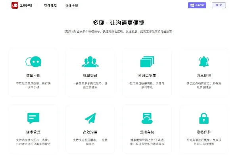The width and height of the screenshot is (236, 158).
Task: Click the description under 批量登录
Action: 90,85
